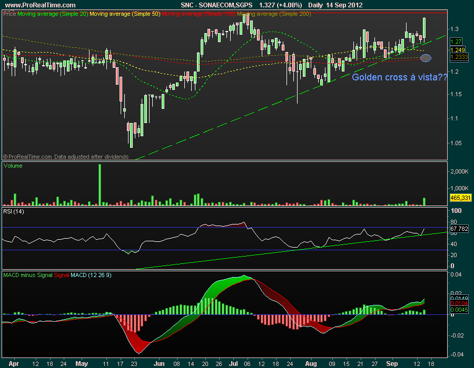Image resolution: width=474 pixels, height=368 pixels.
Task: Select Moving average (Simple 20) legend entry
Action: tap(53, 14)
